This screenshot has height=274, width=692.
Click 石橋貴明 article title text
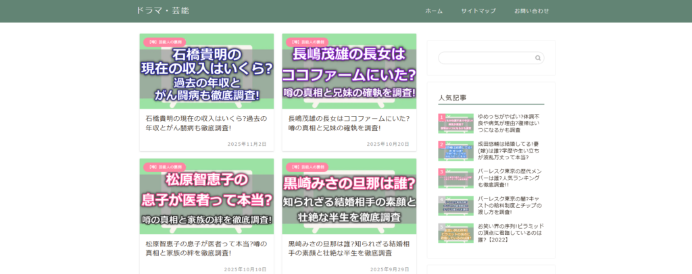[x=206, y=123]
